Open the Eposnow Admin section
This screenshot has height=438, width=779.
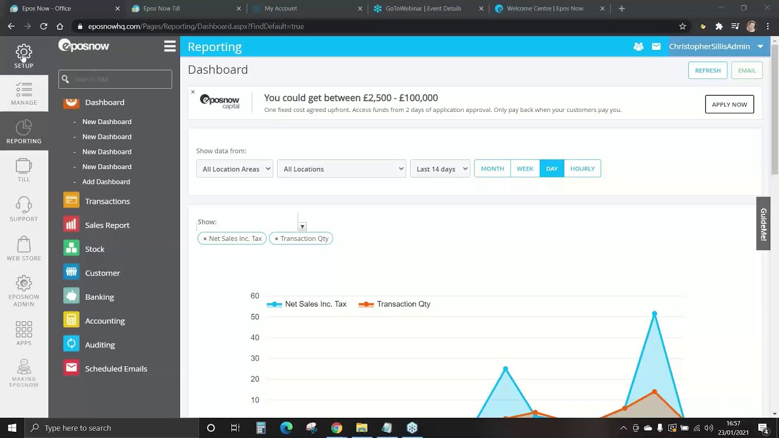(x=24, y=291)
